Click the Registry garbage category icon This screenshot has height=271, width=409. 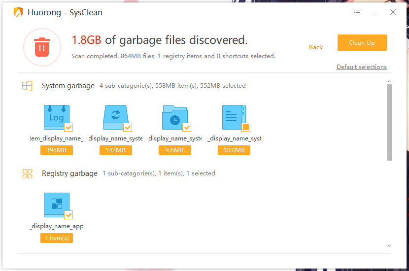click(x=27, y=173)
